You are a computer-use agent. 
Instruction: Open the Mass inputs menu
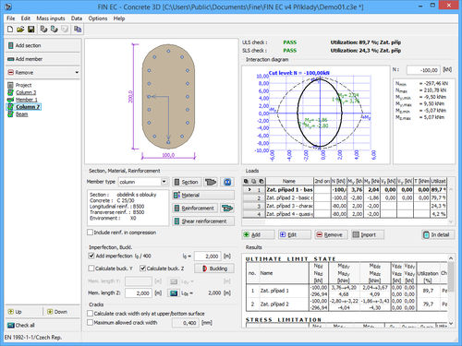click(x=51, y=18)
